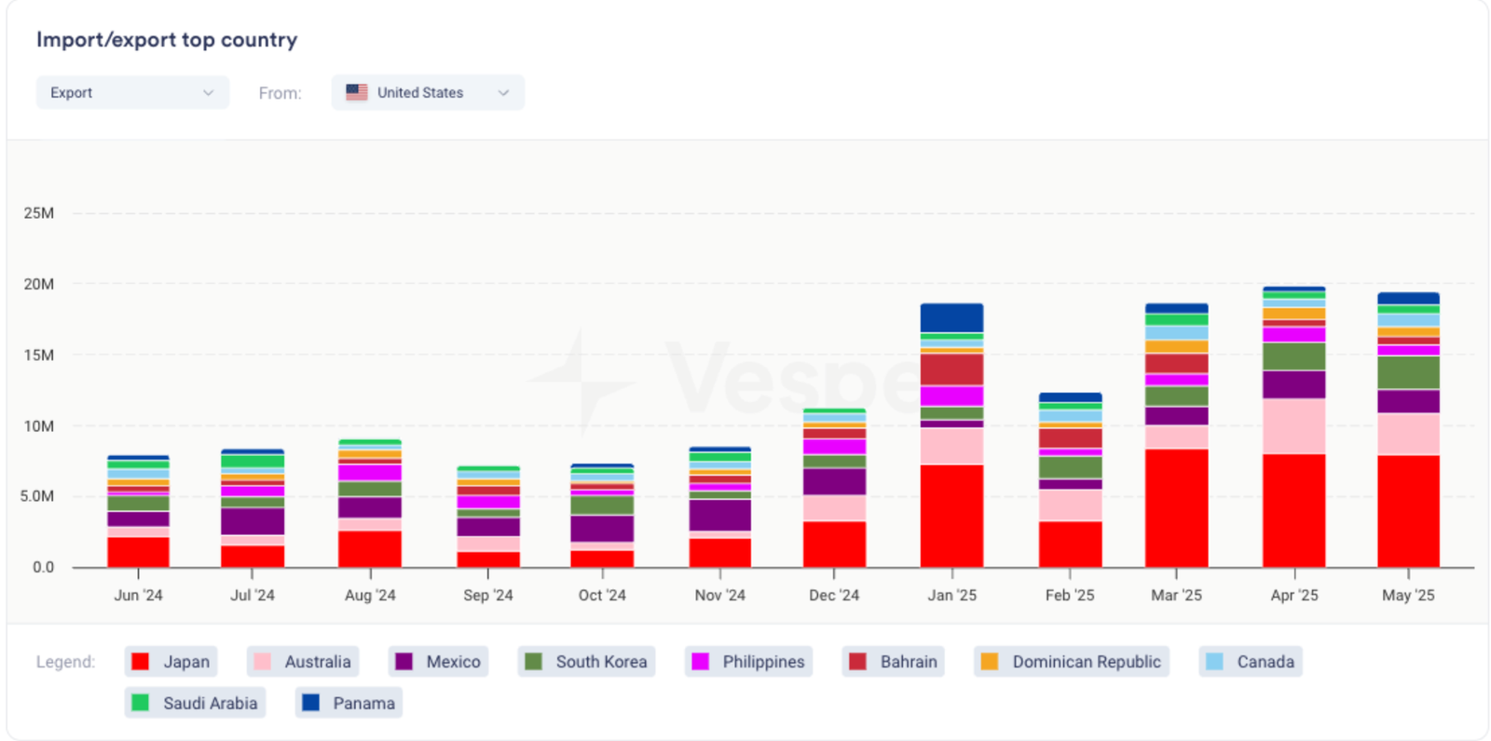Open the Export type dropdown
The image size is (1491, 741).
(131, 93)
